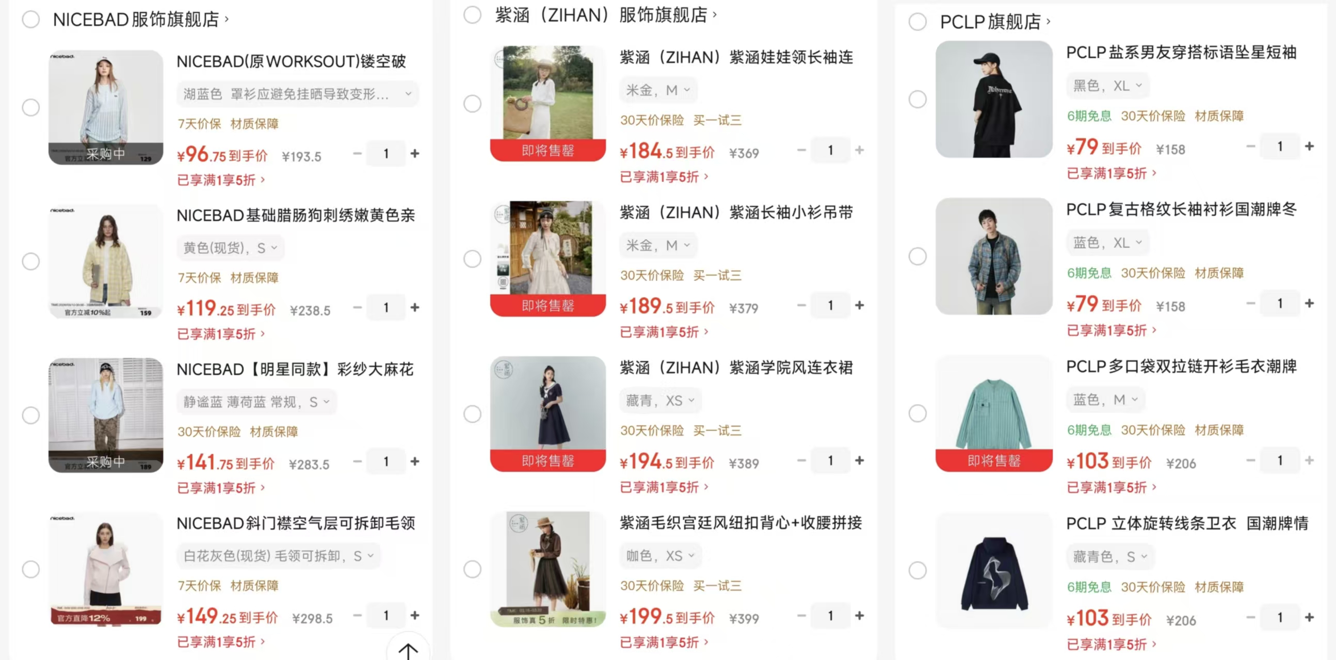
Task: Increase quantity of PCLP 盐系男友 short sleeve
Action: pyautogui.click(x=1309, y=146)
